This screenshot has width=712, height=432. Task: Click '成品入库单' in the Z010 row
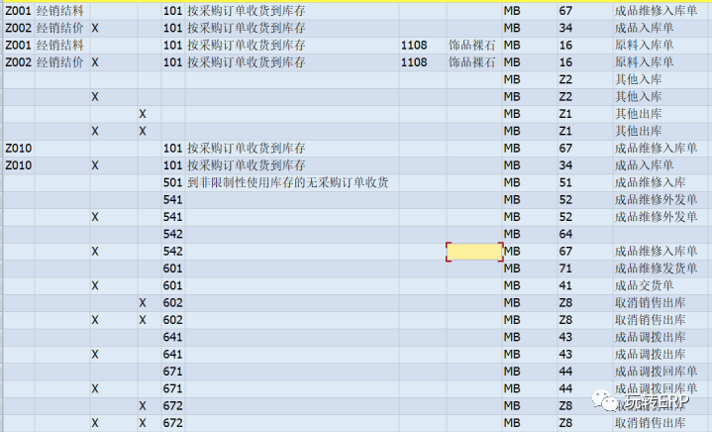click(644, 165)
